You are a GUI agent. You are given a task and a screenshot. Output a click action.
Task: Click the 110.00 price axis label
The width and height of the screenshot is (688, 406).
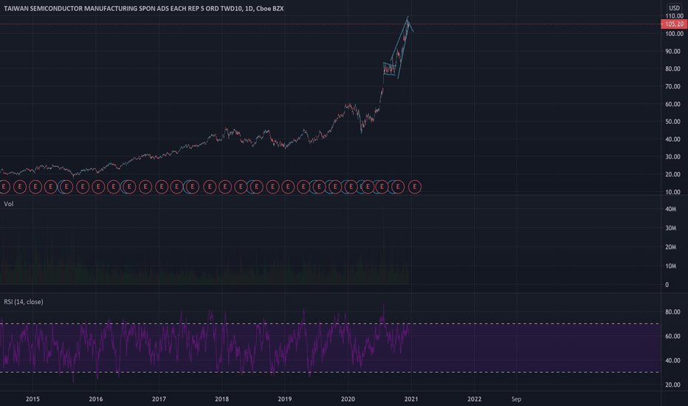(674, 16)
